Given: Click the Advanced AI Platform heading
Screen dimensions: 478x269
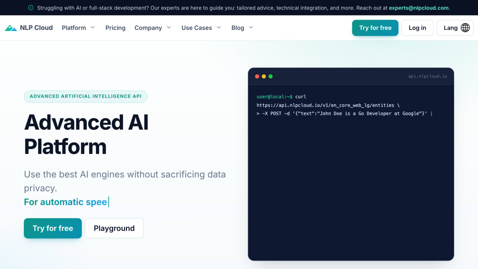Looking at the screenshot, I should [x=86, y=134].
